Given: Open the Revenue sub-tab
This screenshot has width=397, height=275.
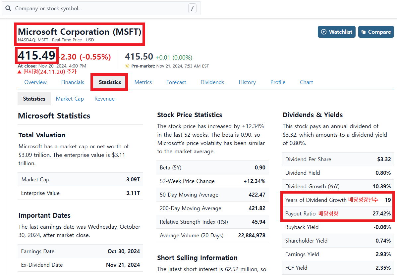Looking at the screenshot, I should (104, 99).
